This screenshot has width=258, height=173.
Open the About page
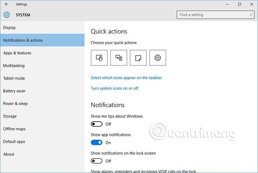(x=42, y=154)
